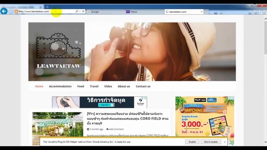Click the scrollbar up arrow
Image resolution: width=267 pixels, height=150 pixels.
tap(265, 19)
